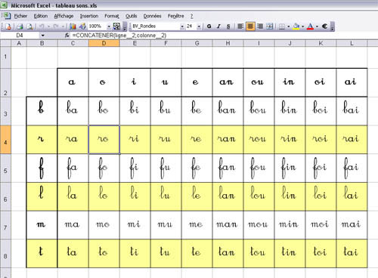
Task: Open the Données menu
Action: tap(152, 16)
